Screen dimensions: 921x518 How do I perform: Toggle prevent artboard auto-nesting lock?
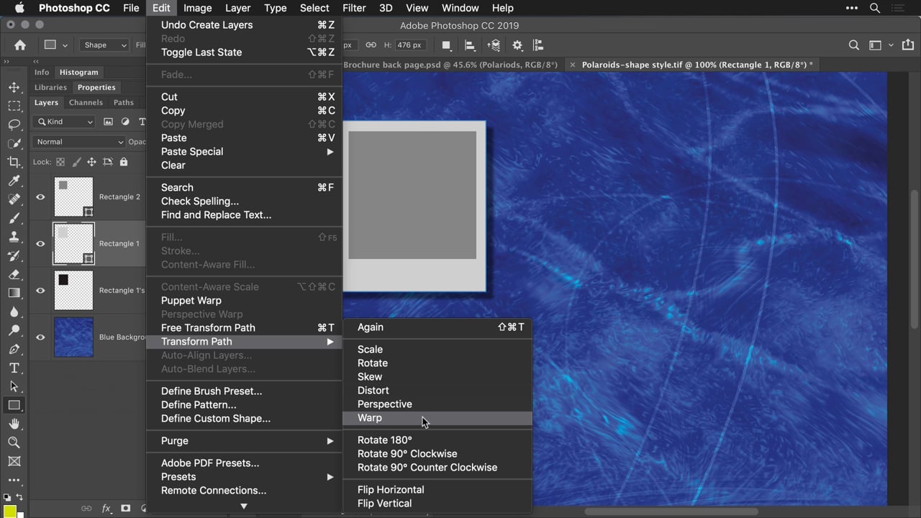(x=107, y=162)
